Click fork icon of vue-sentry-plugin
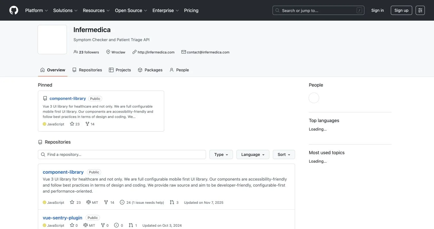The image size is (434, 229). click(x=103, y=225)
